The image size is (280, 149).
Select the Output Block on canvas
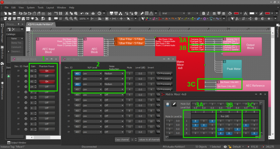click(x=242, y=47)
